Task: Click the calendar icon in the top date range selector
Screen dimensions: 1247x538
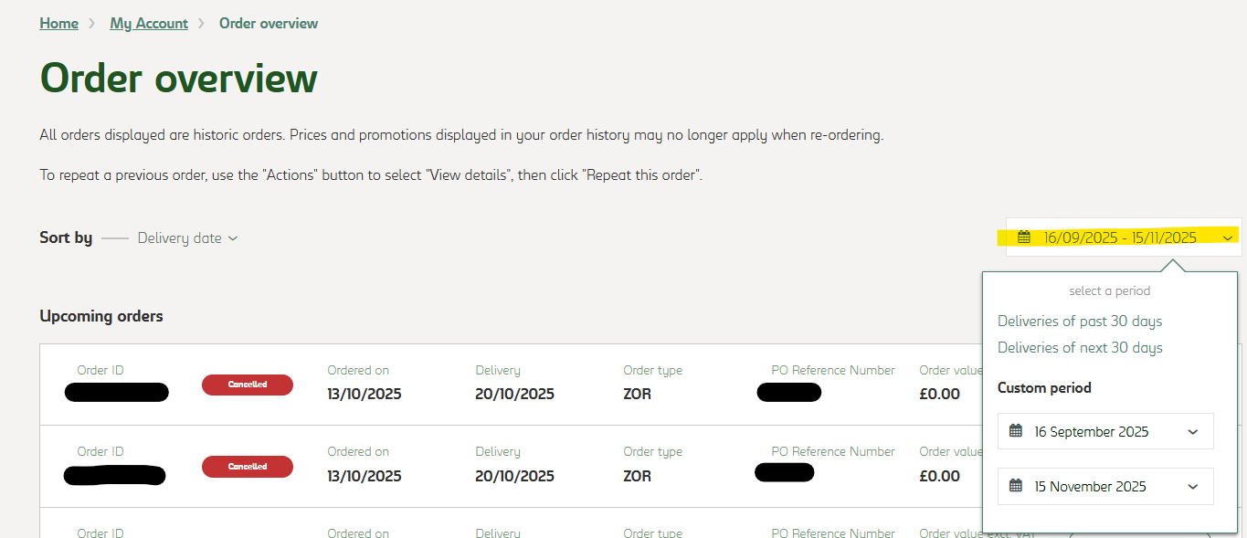Action: click(1024, 237)
